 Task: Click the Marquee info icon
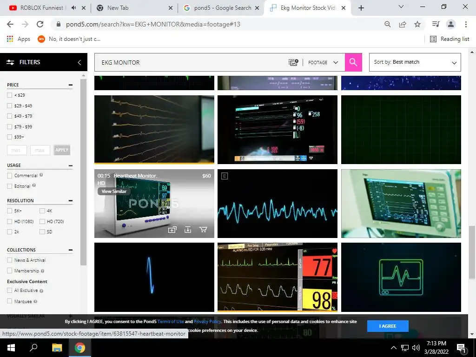35,301
